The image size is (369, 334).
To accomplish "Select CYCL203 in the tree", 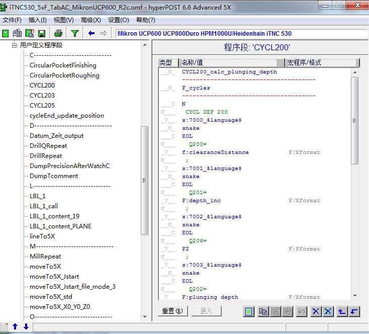I will (x=42, y=96).
